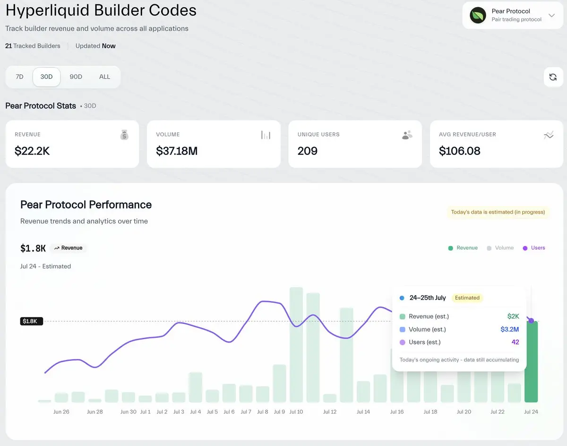Toggle the Revenue series in chart legend

coord(463,248)
